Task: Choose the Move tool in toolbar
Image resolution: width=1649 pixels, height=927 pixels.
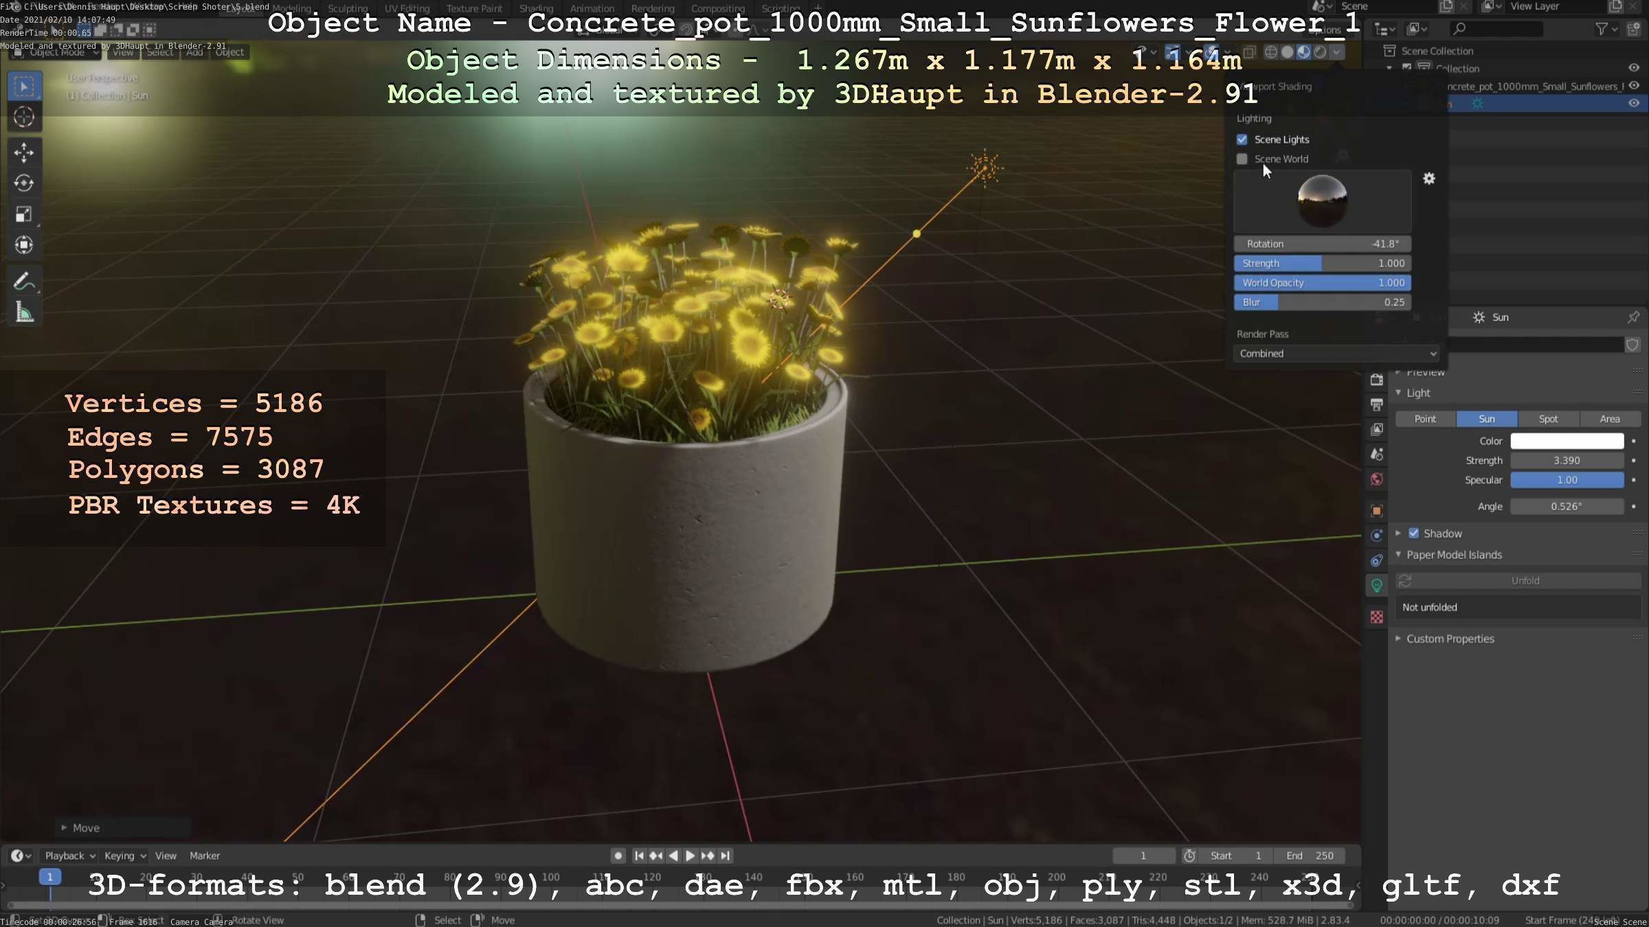Action: pos(24,152)
